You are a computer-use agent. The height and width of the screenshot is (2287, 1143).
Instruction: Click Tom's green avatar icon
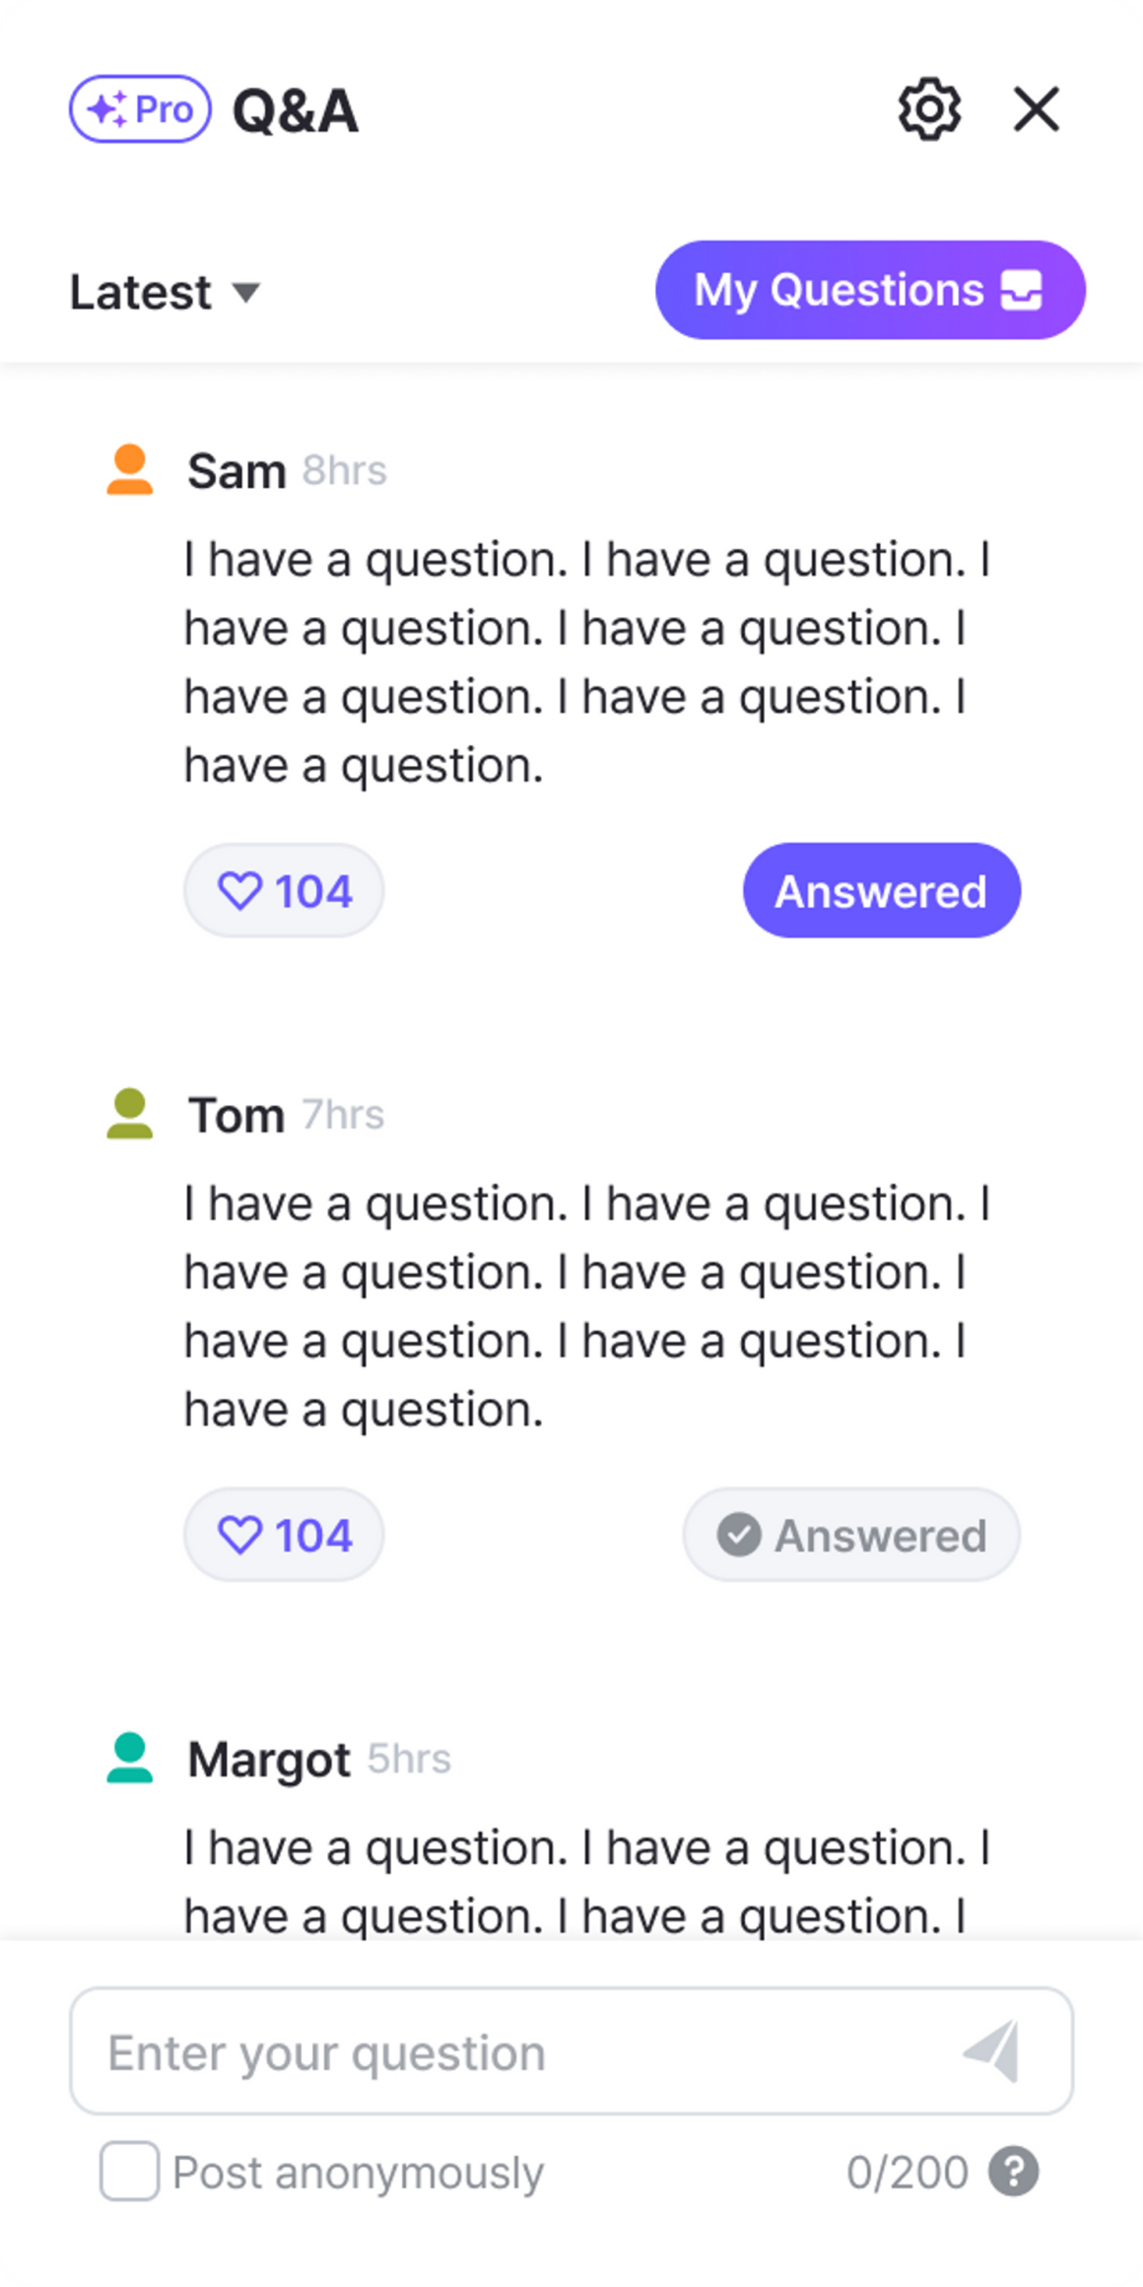[x=130, y=1114]
